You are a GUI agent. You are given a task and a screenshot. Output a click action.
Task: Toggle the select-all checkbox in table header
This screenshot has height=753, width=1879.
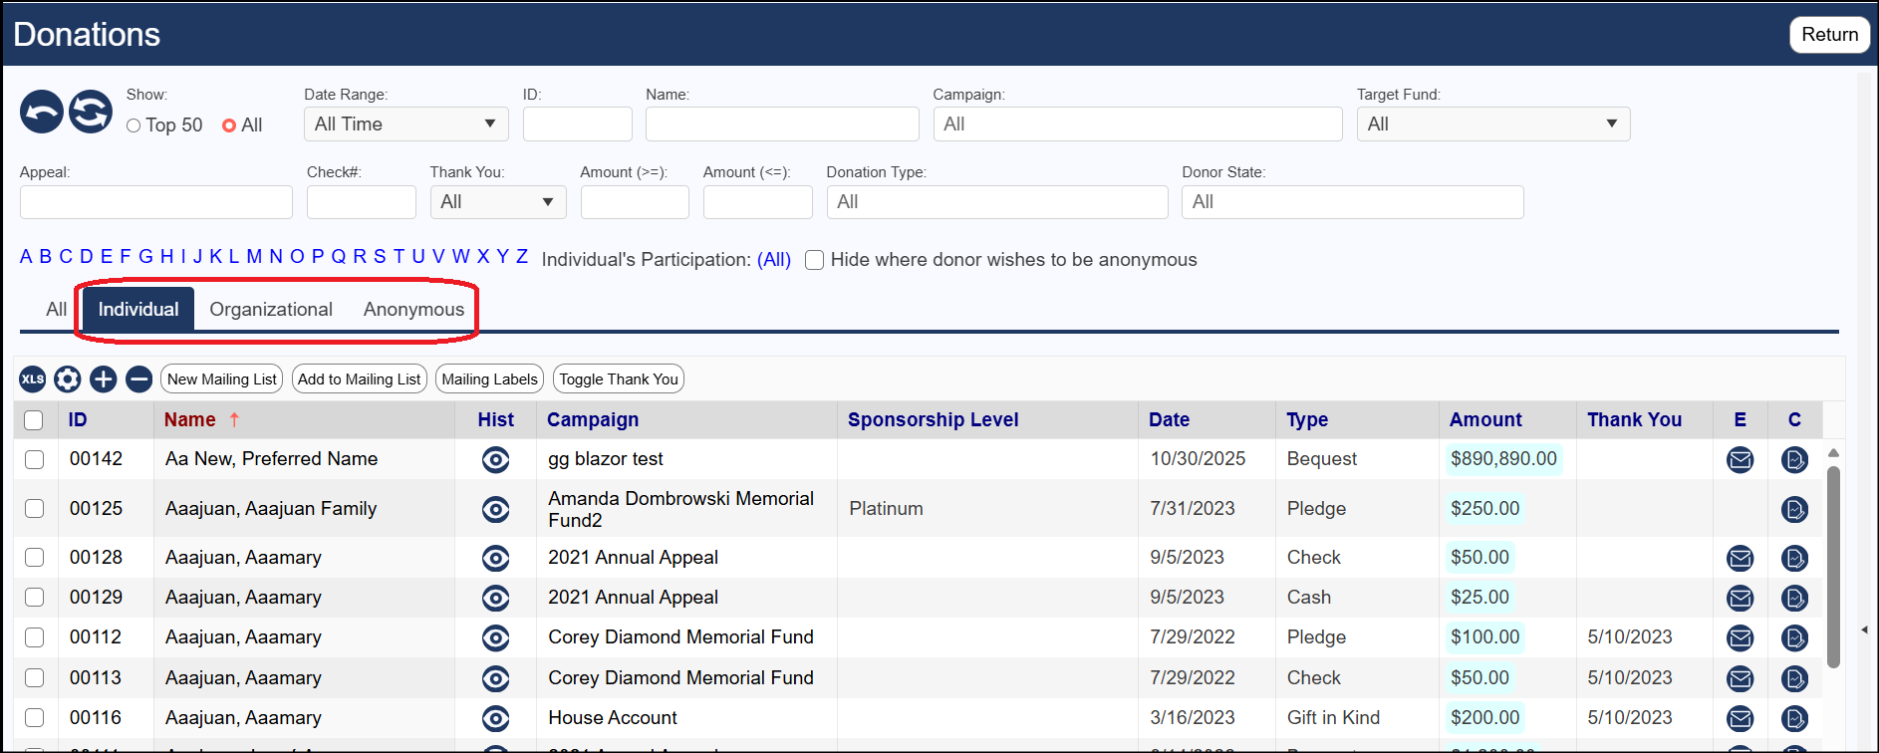point(34,420)
